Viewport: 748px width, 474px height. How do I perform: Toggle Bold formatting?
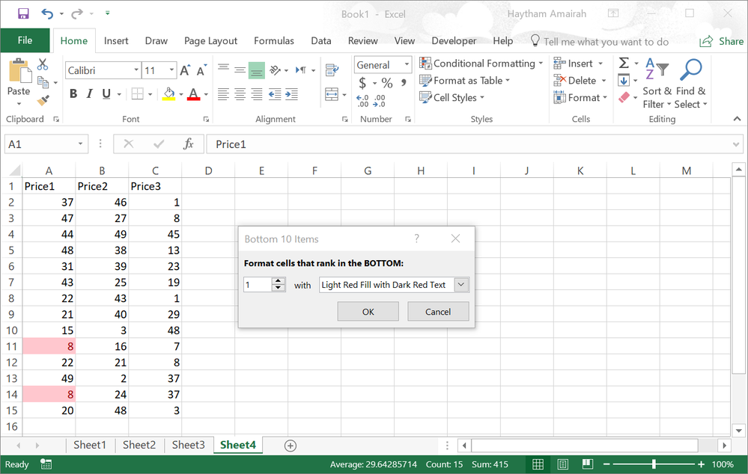click(x=73, y=94)
